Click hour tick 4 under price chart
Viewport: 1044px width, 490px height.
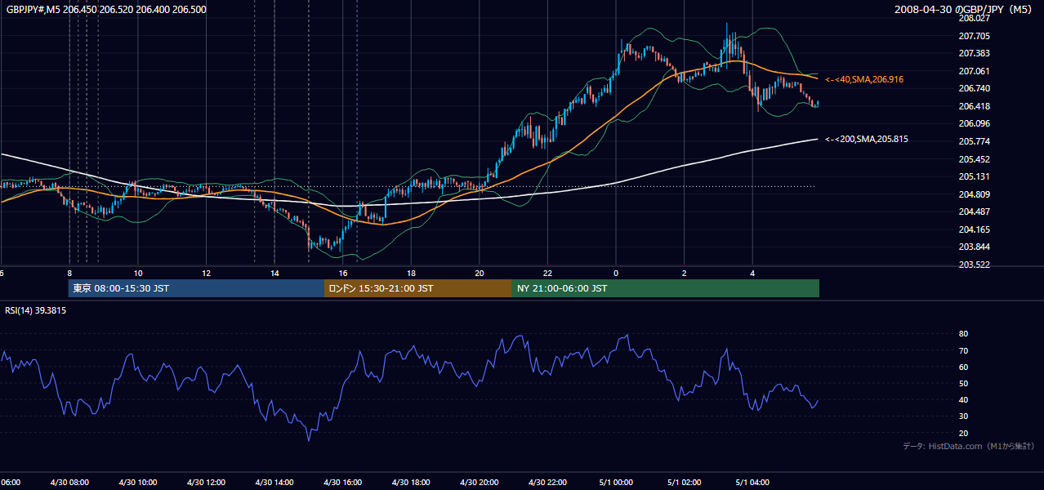[752, 273]
